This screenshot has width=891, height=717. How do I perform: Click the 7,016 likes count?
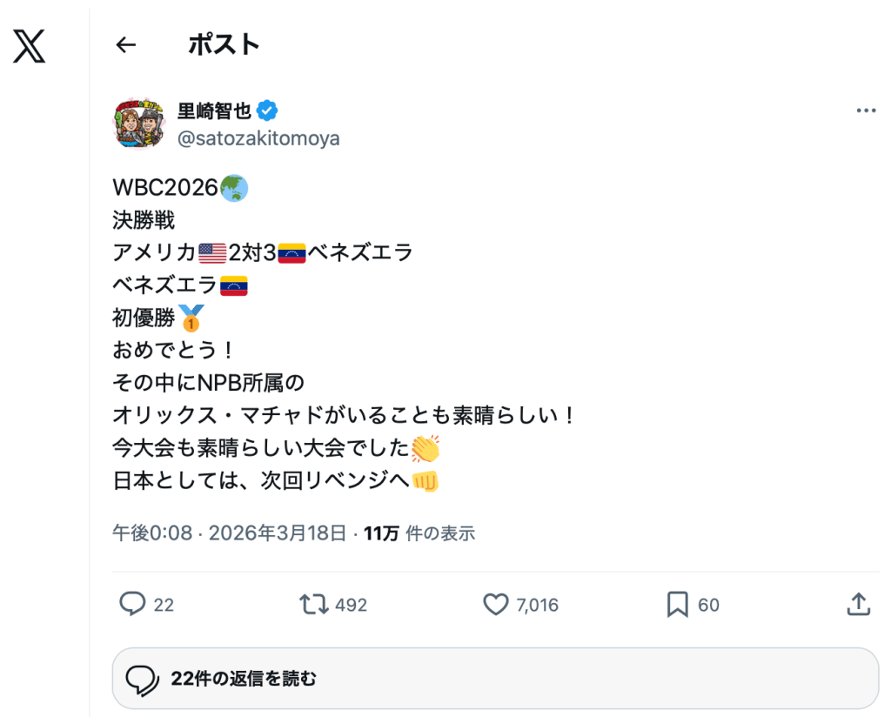click(537, 605)
